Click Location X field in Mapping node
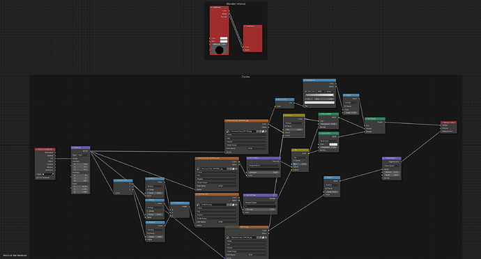Viewport: 481px width, 259px height. tap(80, 164)
